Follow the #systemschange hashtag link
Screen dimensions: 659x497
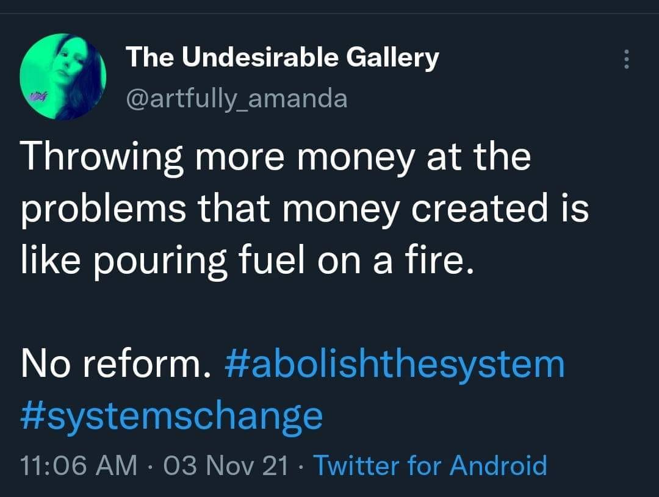[171, 415]
